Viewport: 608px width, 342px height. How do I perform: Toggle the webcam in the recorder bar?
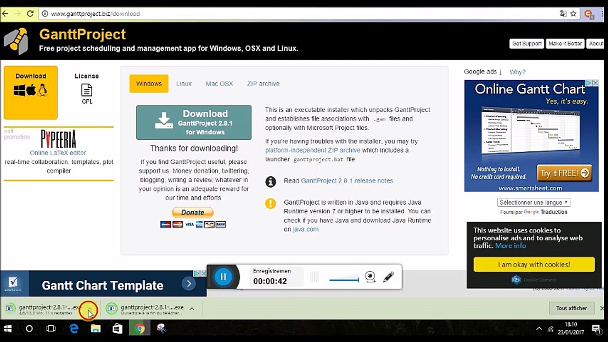(x=371, y=277)
